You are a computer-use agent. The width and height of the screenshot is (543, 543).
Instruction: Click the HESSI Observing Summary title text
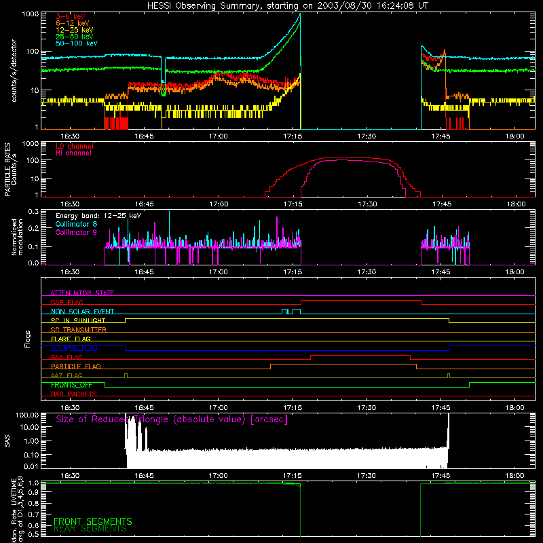coord(287,6)
